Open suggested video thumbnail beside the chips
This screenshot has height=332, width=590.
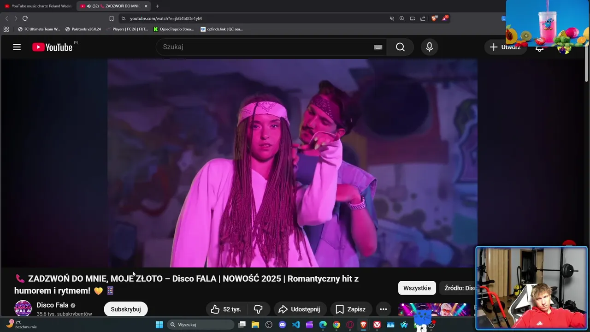pos(434,309)
